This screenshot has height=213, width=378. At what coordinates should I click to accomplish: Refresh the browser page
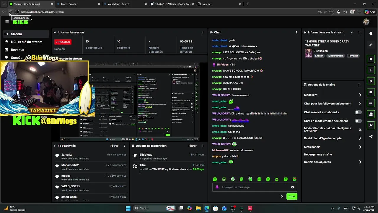click(x=11, y=12)
